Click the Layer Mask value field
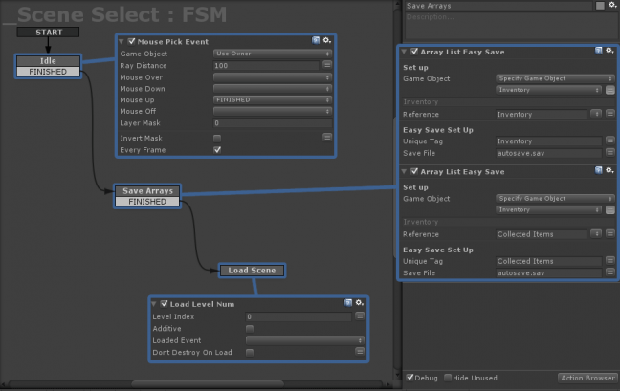The height and width of the screenshot is (391, 620). (x=273, y=123)
